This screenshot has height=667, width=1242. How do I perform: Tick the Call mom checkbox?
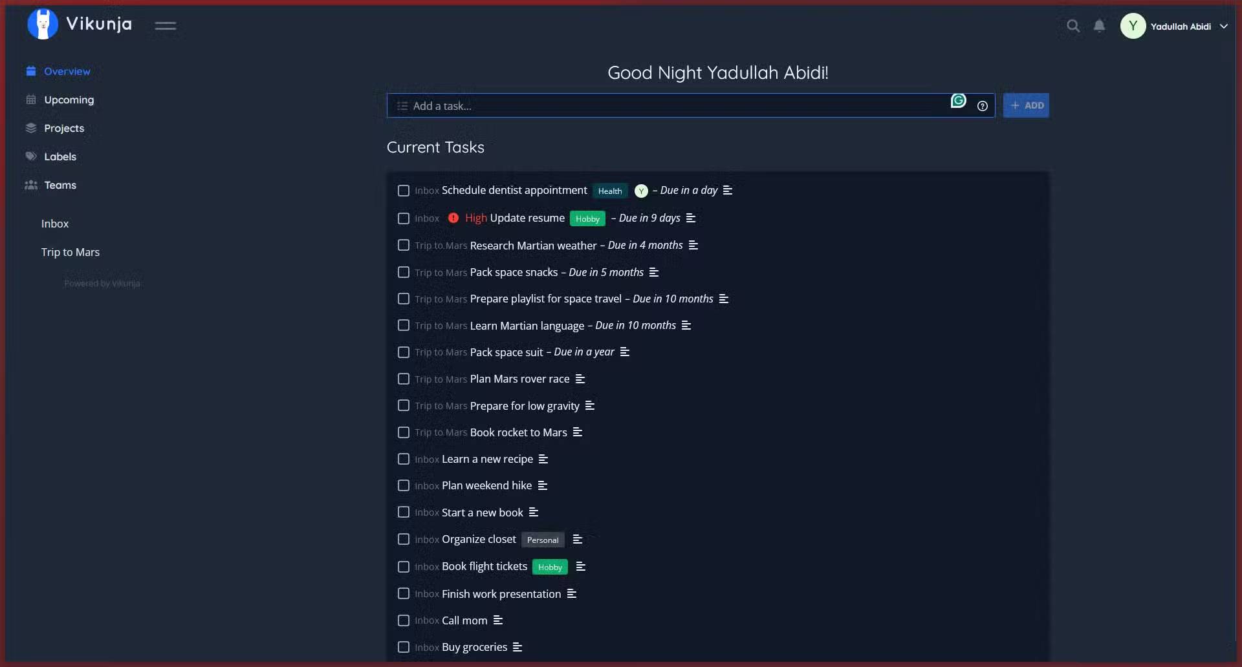tap(404, 620)
